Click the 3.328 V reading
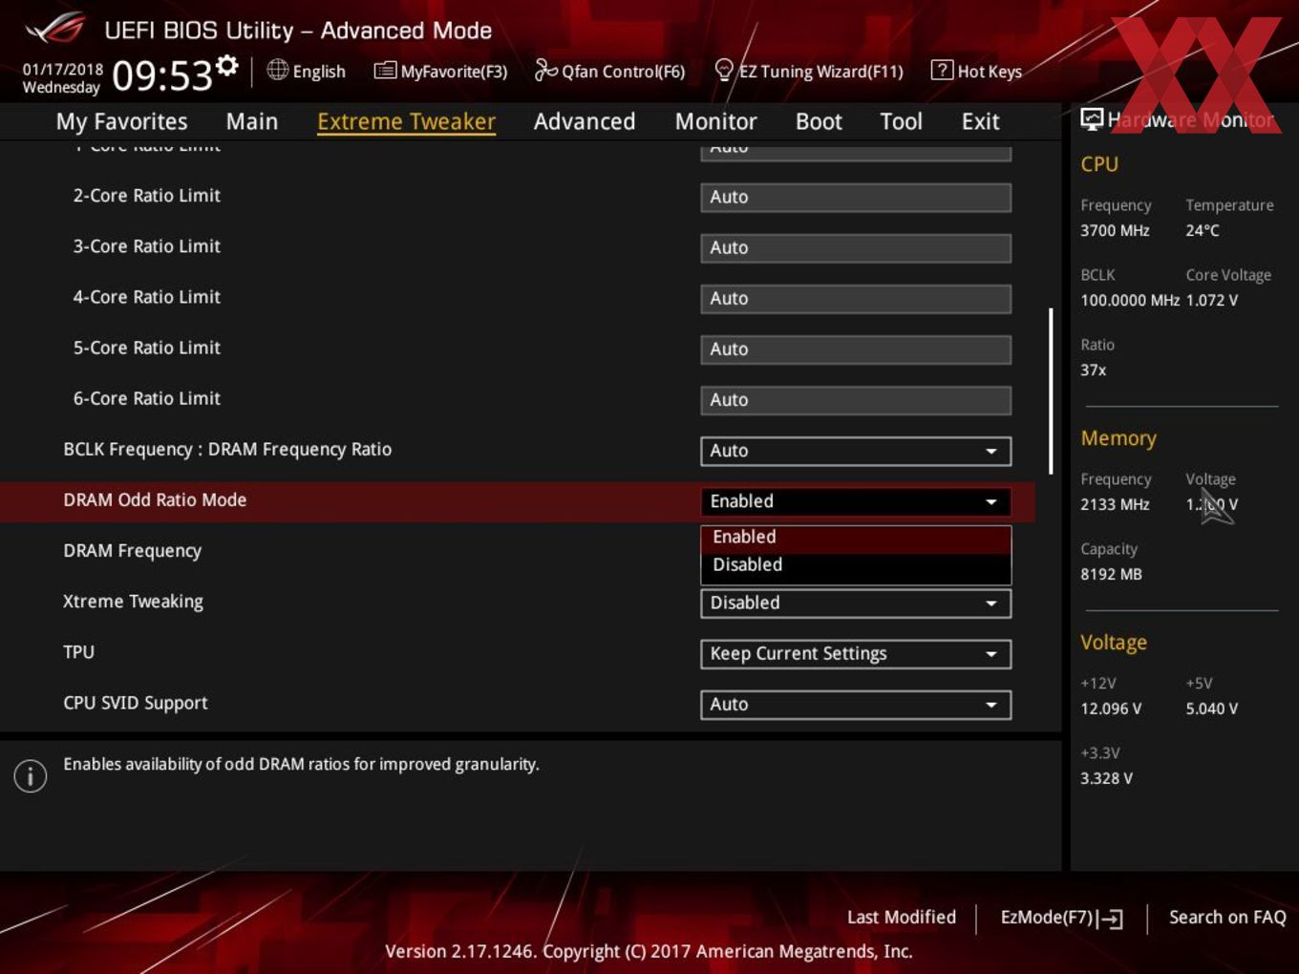 (1106, 778)
